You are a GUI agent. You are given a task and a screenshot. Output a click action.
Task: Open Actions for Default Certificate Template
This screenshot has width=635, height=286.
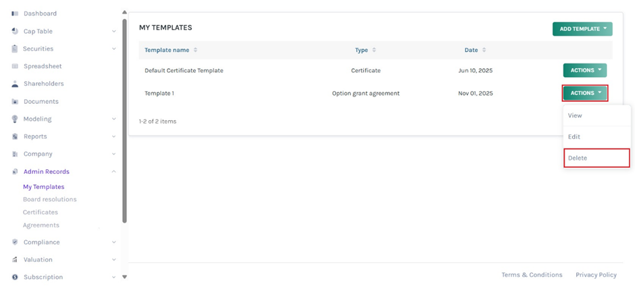click(584, 70)
